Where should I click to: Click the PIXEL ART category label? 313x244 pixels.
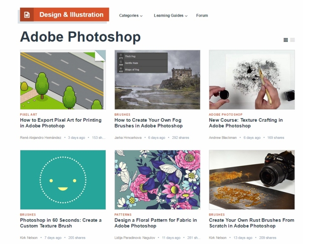coord(29,114)
